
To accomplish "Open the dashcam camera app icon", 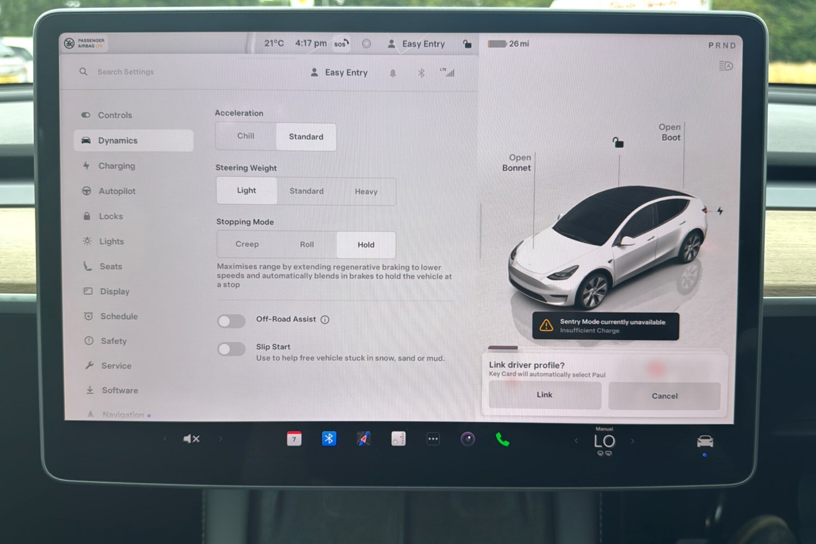I will tap(468, 438).
